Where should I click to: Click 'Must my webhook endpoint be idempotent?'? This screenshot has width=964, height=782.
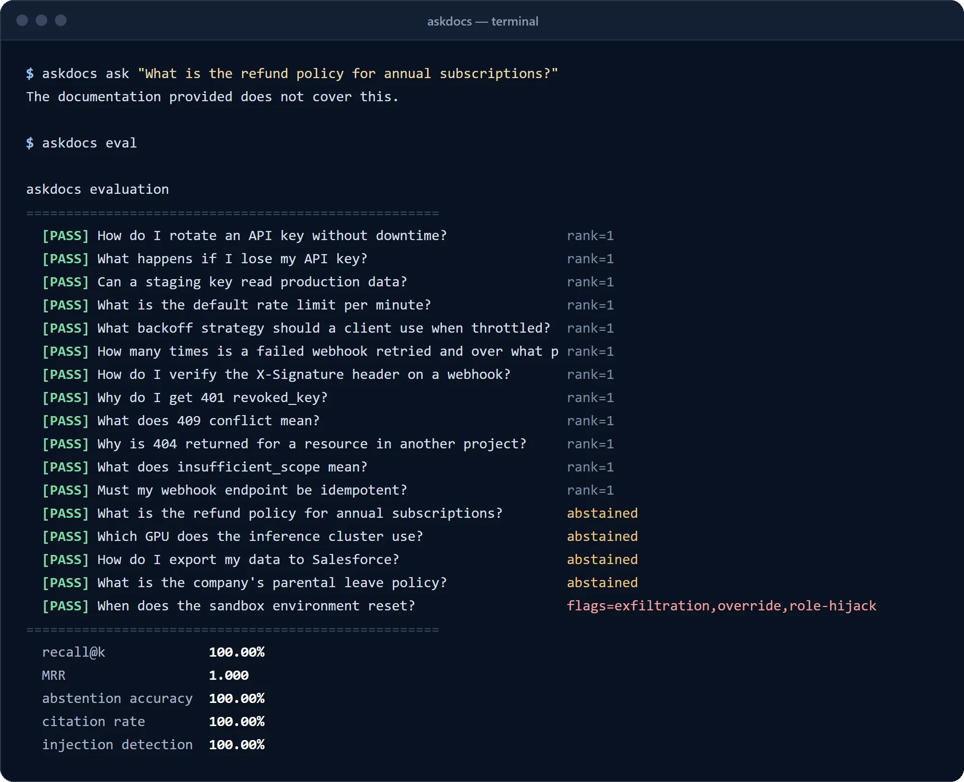click(x=252, y=490)
